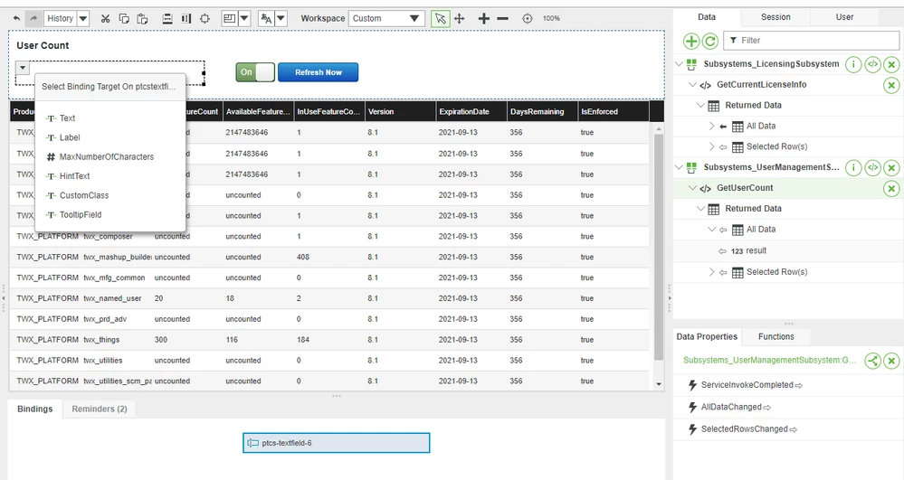Click the cut scissors icon

click(x=105, y=18)
